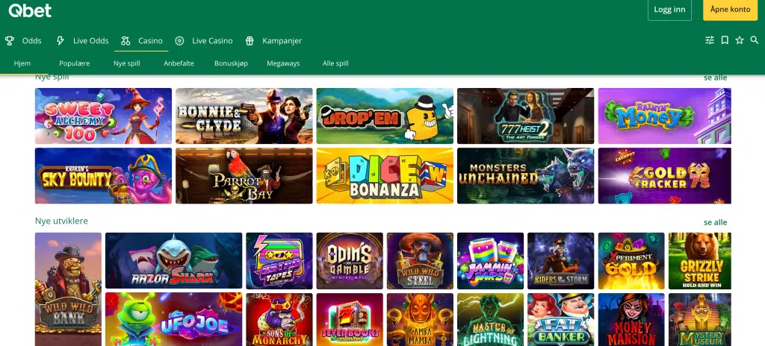Launch the Gamba Mamba game

click(420, 319)
